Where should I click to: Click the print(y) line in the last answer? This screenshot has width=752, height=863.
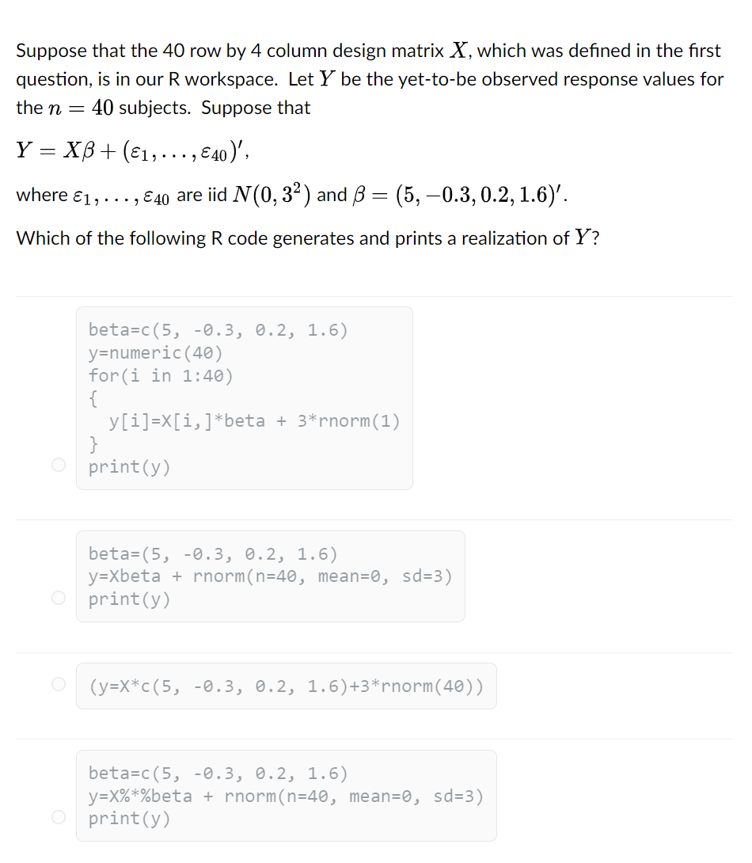(x=128, y=818)
